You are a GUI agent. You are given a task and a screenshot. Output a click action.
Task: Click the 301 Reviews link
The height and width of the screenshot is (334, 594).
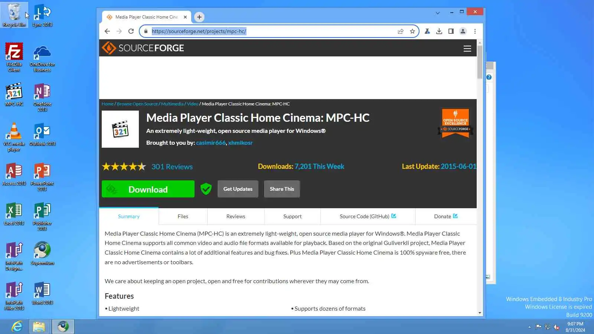172,167
